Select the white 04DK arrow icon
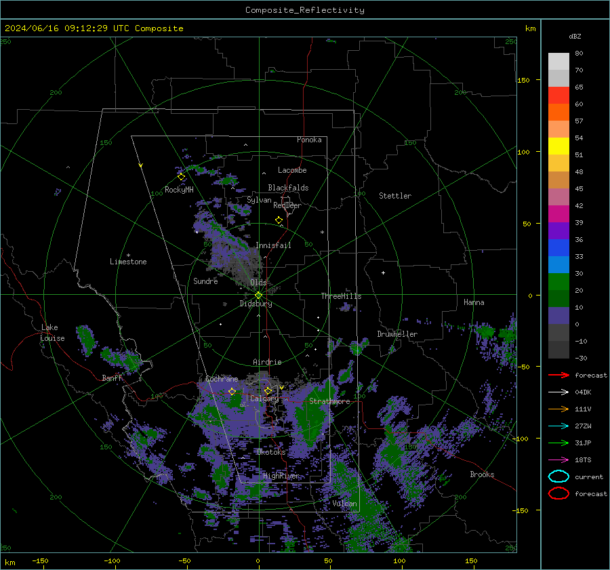 point(558,392)
